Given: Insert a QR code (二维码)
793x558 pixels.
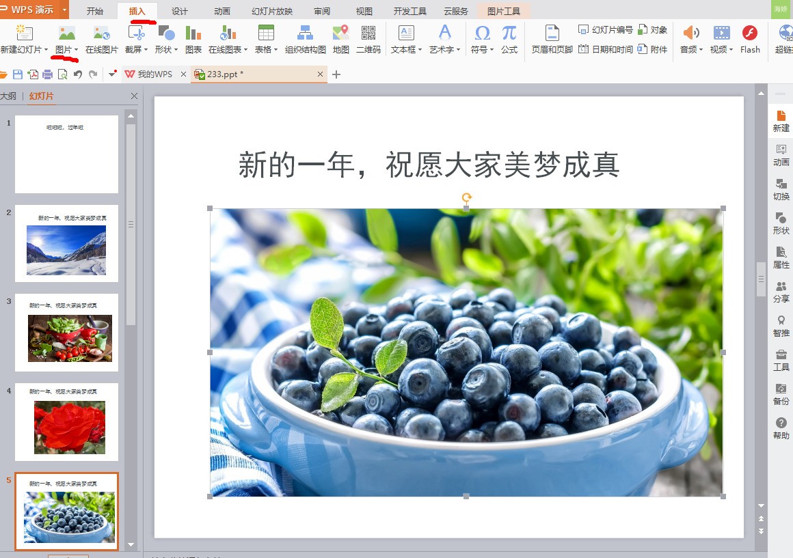Looking at the screenshot, I should 368,39.
